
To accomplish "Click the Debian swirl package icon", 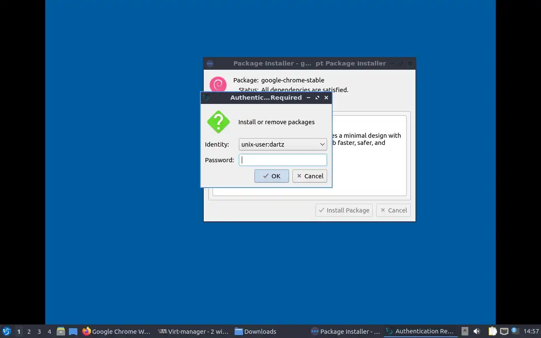I will (x=218, y=84).
